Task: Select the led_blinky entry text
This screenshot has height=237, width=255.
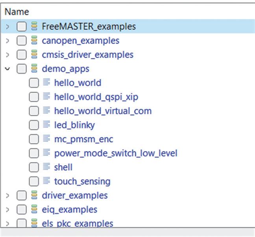Action: pos(74,125)
